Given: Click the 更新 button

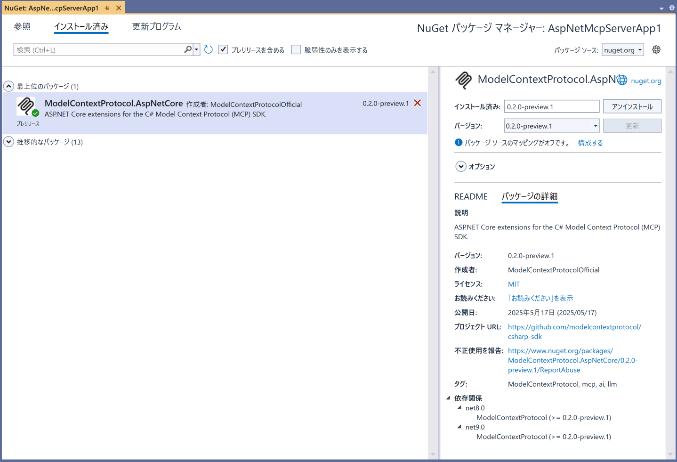Looking at the screenshot, I should [x=632, y=126].
